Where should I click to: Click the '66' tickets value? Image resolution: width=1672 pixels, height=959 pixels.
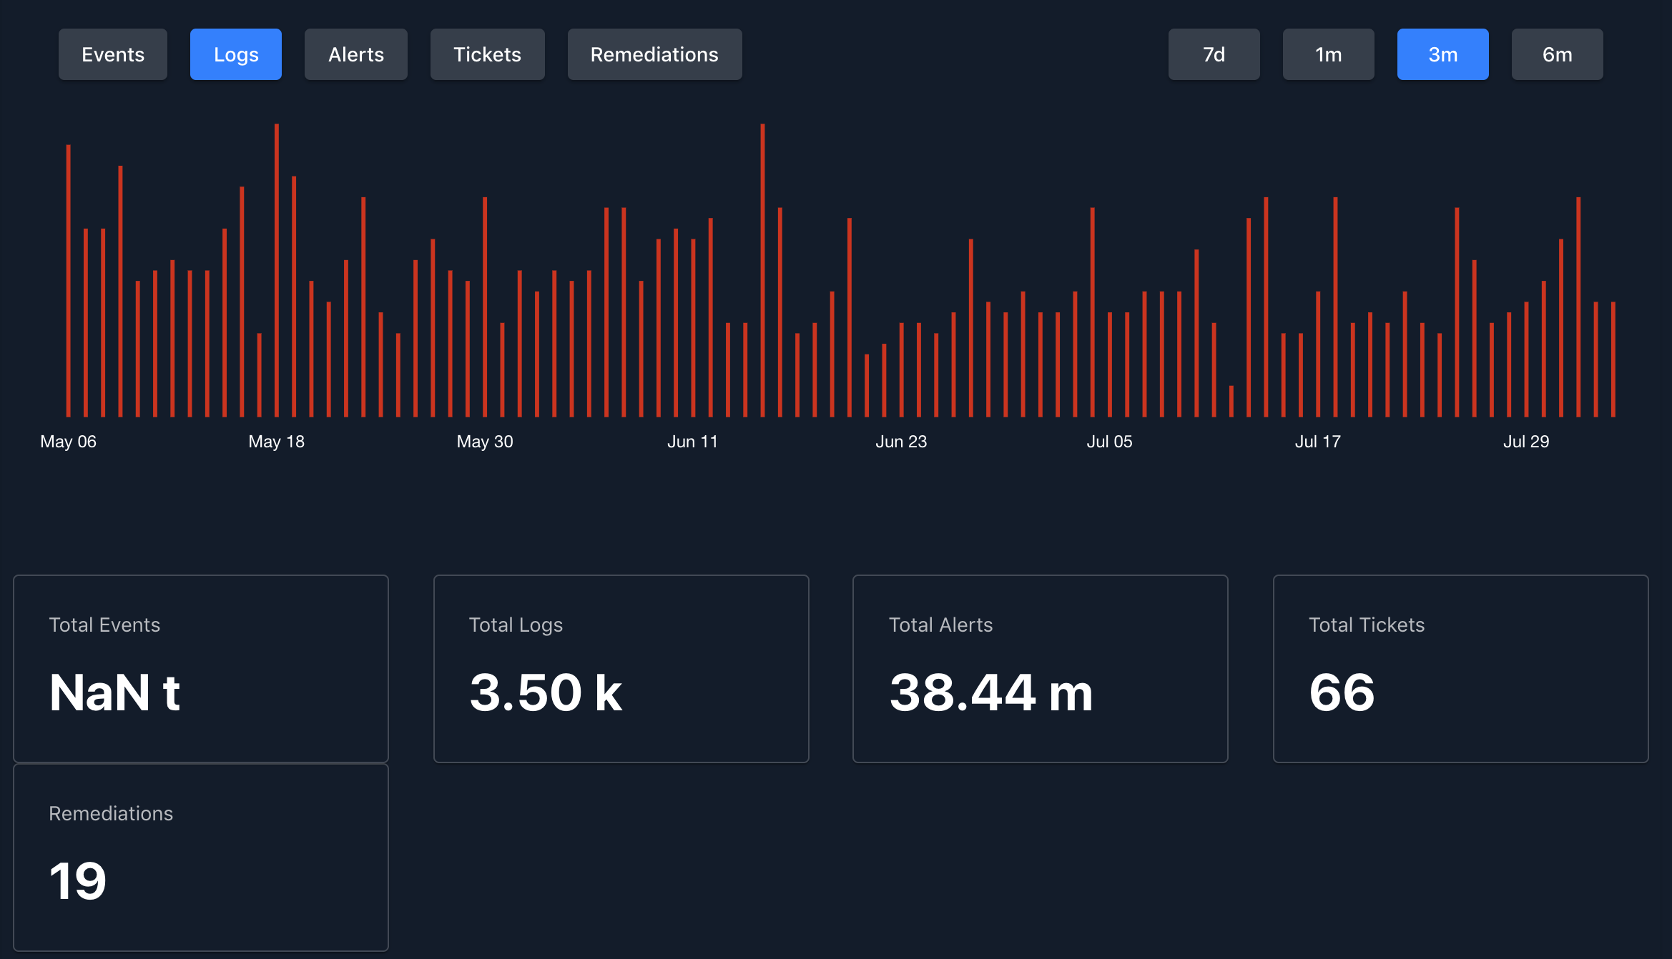pos(1342,692)
